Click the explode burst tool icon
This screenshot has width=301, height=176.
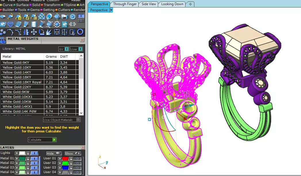(x=49, y=32)
